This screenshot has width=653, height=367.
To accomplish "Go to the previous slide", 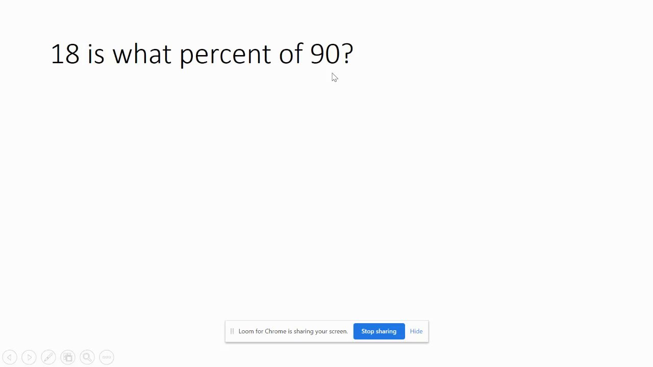I will click(x=10, y=357).
